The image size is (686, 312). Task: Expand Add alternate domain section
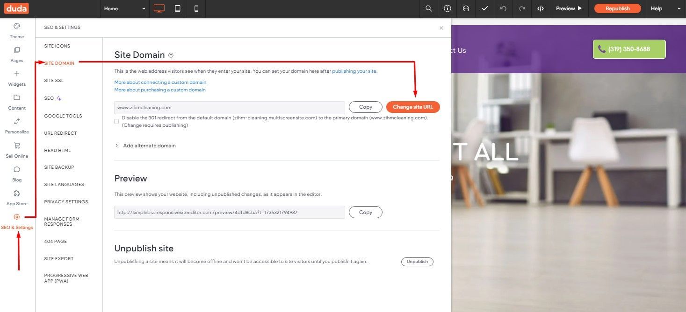coord(145,146)
